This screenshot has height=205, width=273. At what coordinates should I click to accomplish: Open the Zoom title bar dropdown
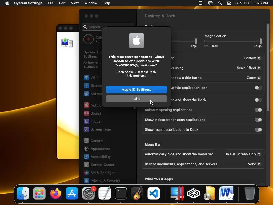click(254, 78)
